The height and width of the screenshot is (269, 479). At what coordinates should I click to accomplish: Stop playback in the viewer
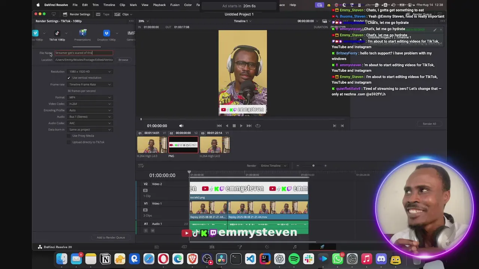click(x=234, y=126)
